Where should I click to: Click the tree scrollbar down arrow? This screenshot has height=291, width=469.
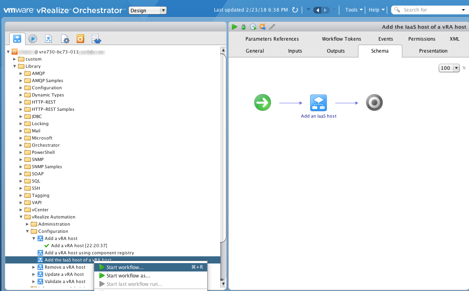click(223, 283)
